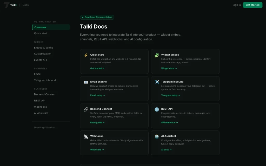Open AI Assistant sidebar page
Image resolution: width=266 pixels, height=166 pixels.
41,113
